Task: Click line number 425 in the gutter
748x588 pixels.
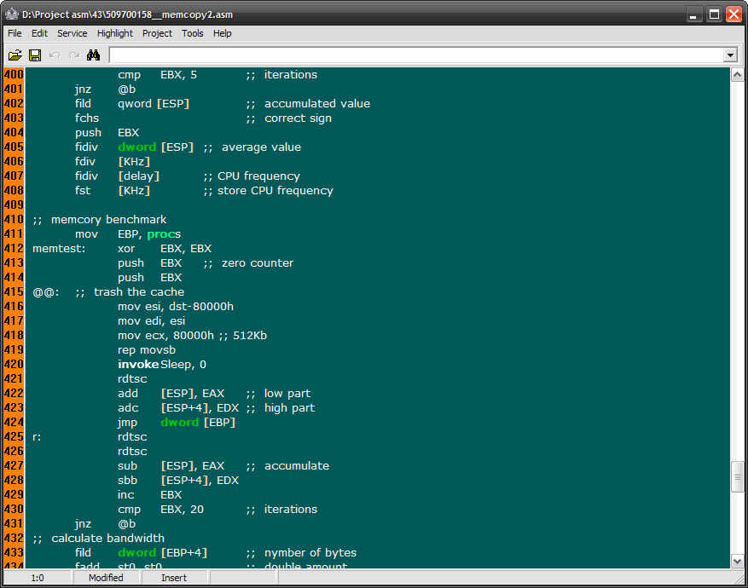Action: pyautogui.click(x=14, y=437)
